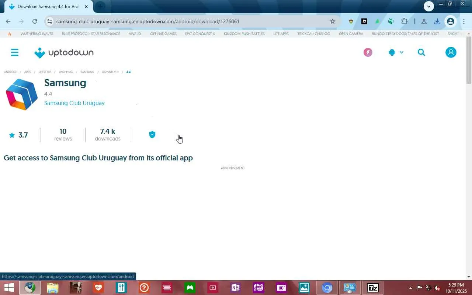Click the vertical page scrollbar
Image resolution: width=472 pixels, height=295 pixels.
tap(469, 60)
